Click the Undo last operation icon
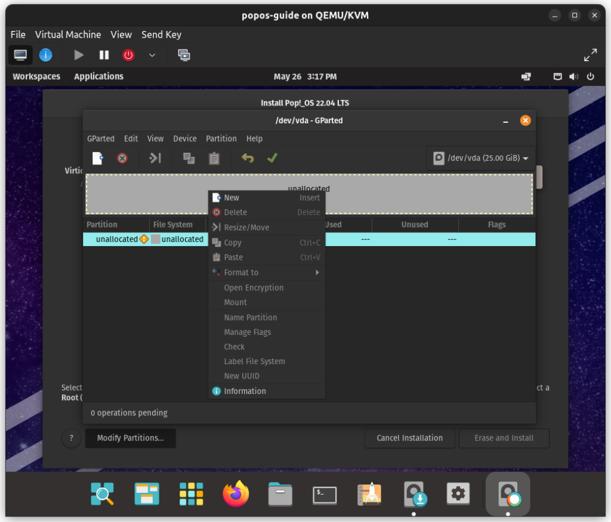The width and height of the screenshot is (611, 522). tap(248, 158)
